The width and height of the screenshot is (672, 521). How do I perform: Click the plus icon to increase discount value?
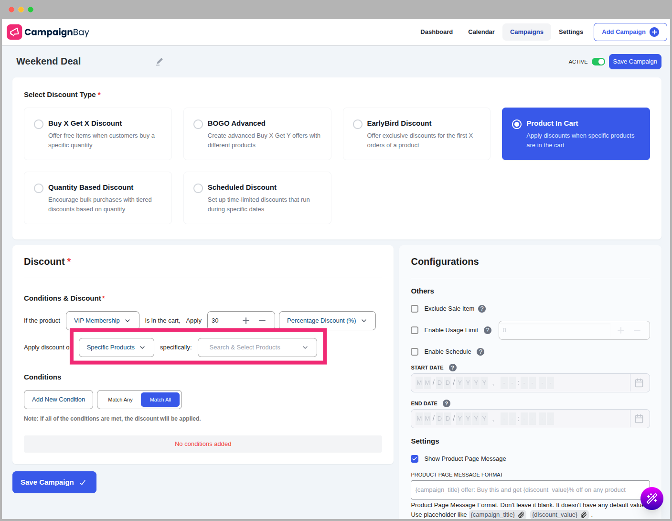pyautogui.click(x=246, y=321)
